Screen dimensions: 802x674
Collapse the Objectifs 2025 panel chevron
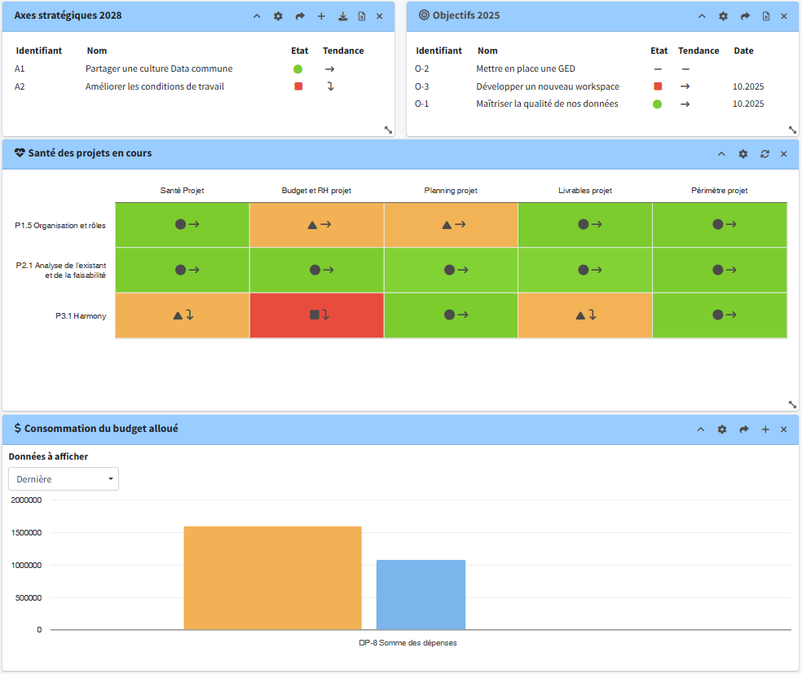tap(701, 16)
